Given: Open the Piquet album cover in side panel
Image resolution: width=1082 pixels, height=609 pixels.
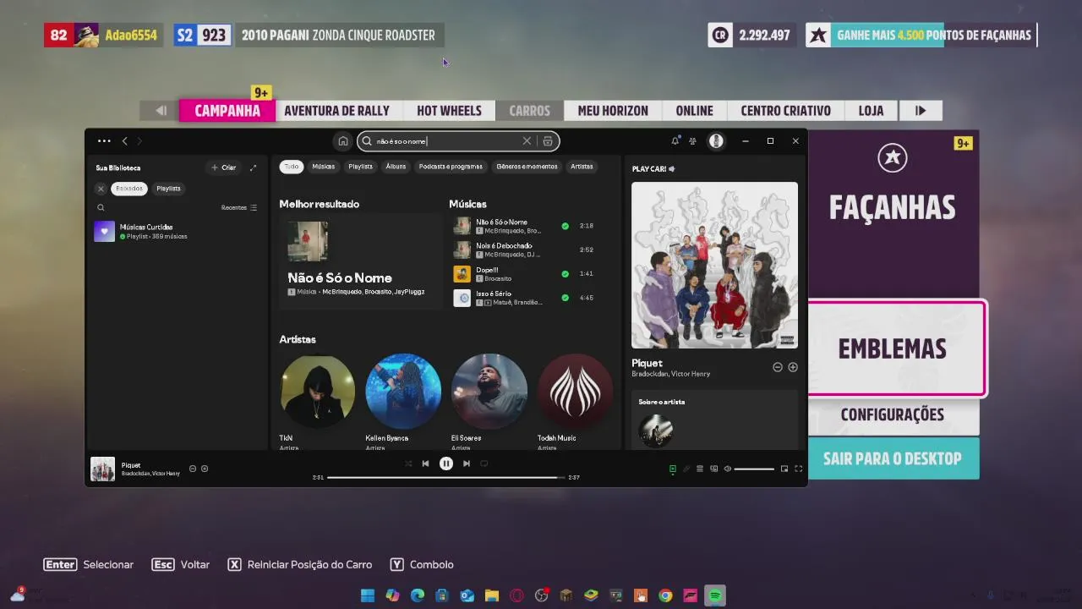Looking at the screenshot, I should pos(714,265).
